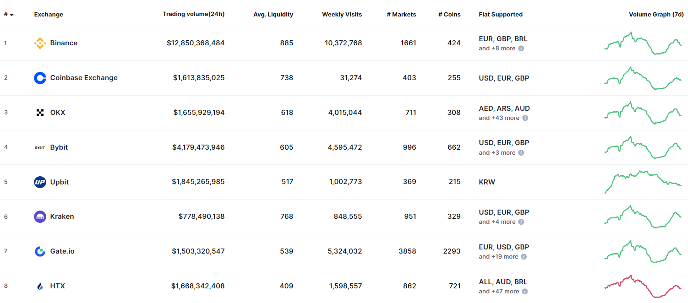Image resolution: width=688 pixels, height=303 pixels.
Task: Click the Volume Graph (7d) header
Action: click(656, 15)
